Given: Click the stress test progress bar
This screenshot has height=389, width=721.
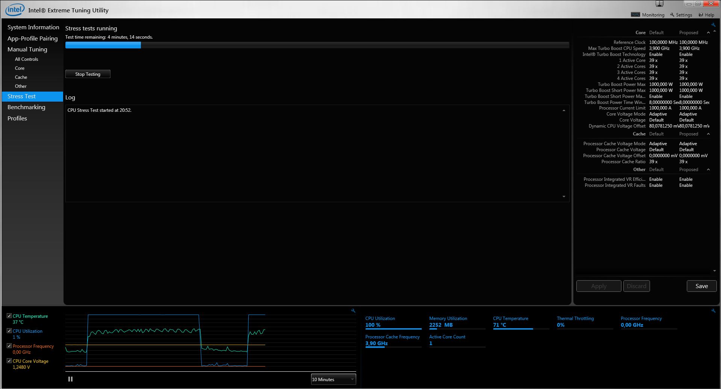Looking at the screenshot, I should 317,45.
